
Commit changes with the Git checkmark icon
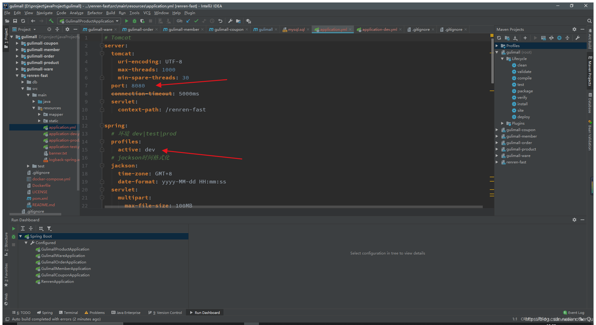tap(196, 21)
